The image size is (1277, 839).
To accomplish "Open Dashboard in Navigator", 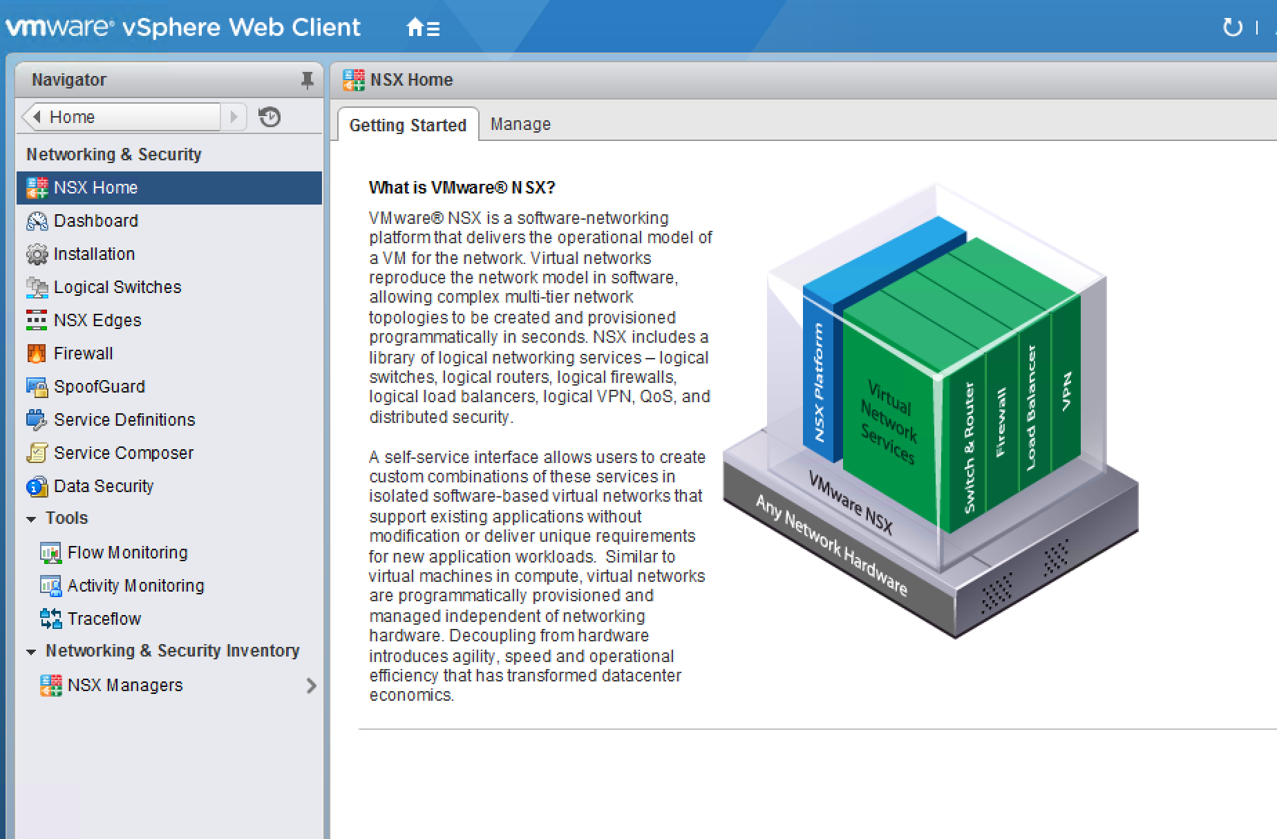I will click(169, 220).
